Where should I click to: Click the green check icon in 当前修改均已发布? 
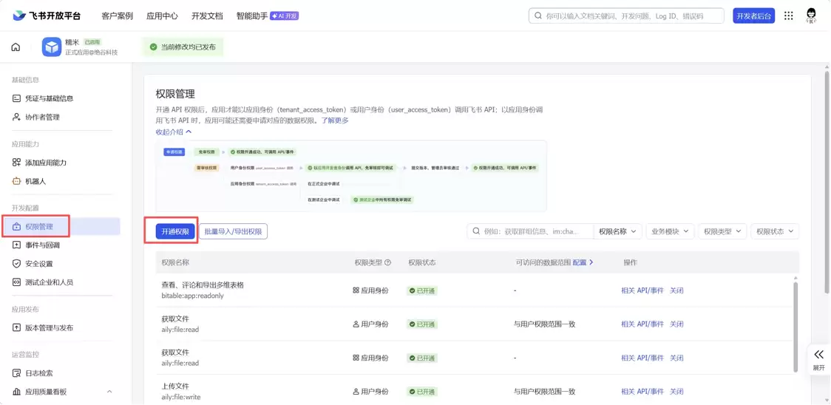(154, 47)
